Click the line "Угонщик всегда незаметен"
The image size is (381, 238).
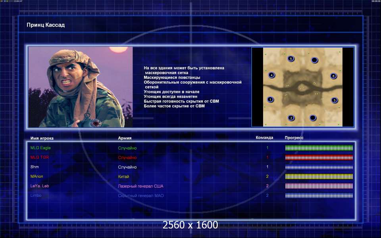click(171, 96)
